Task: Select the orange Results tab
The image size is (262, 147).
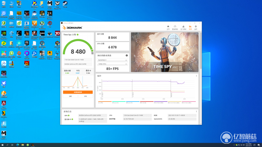Action: 190,27
